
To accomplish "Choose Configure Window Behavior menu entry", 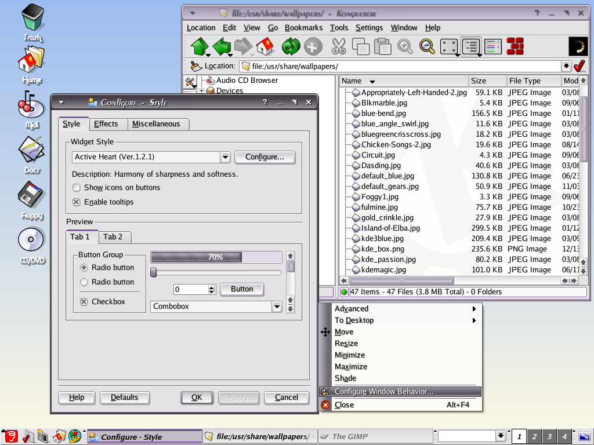I will tap(401, 392).
